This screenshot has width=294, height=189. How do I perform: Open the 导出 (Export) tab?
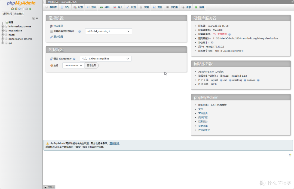[x=105, y=7]
